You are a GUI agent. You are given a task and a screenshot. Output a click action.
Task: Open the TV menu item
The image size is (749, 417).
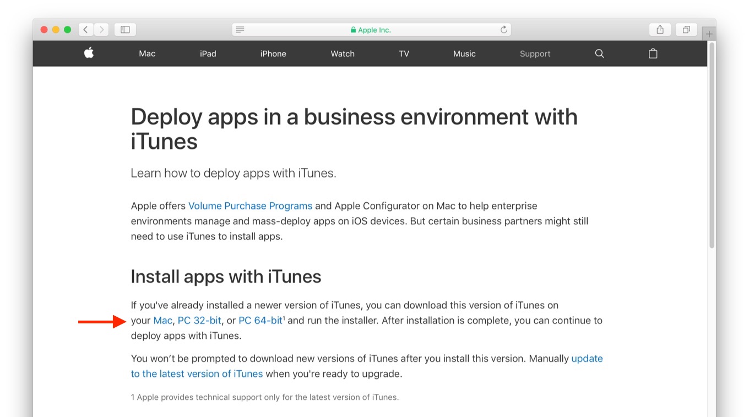[404, 53]
